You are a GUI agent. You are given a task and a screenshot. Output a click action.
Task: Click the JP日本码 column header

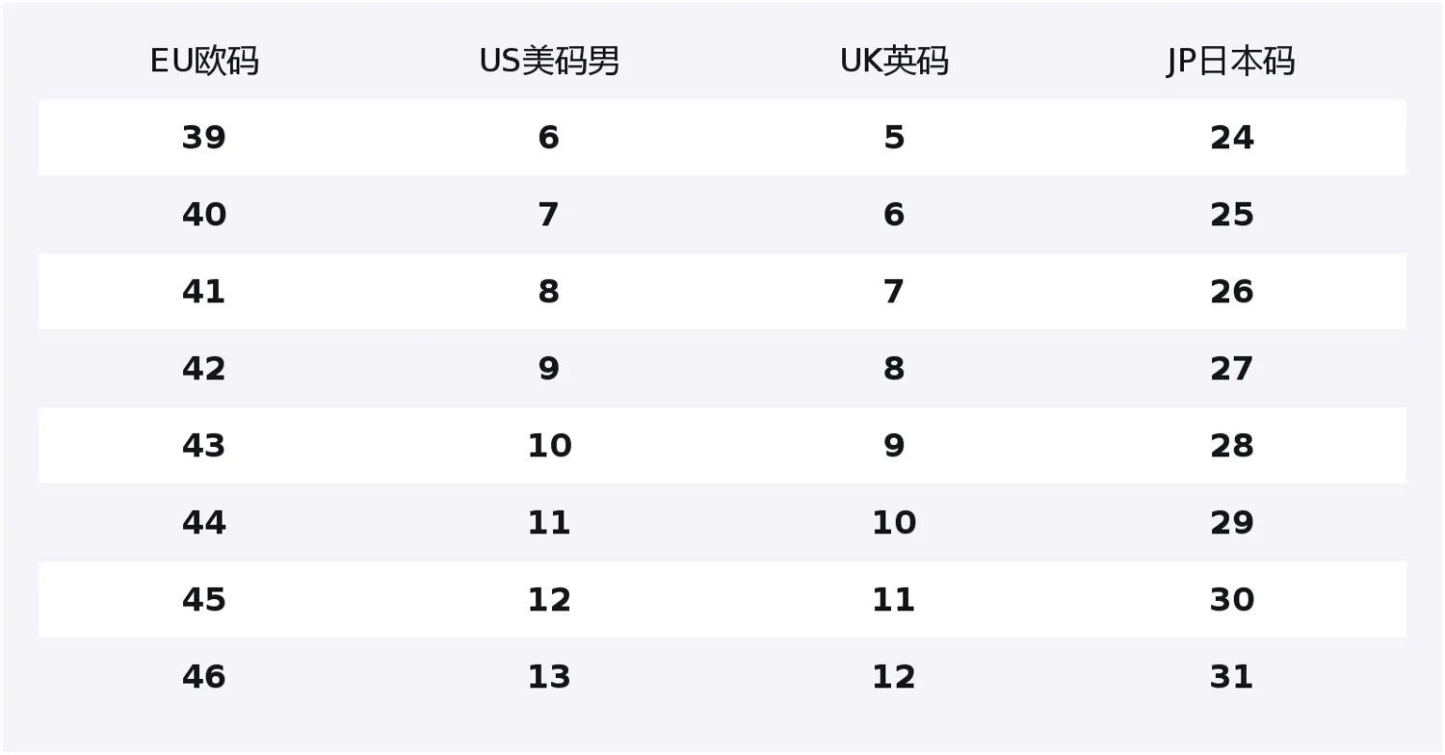(x=1231, y=62)
